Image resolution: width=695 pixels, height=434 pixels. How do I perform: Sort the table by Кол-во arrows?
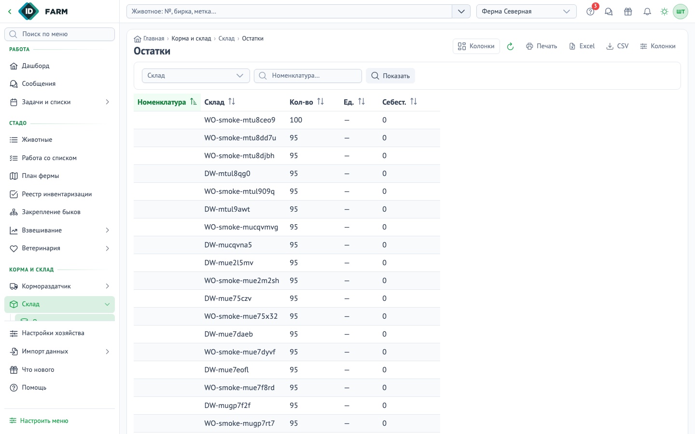(x=320, y=102)
